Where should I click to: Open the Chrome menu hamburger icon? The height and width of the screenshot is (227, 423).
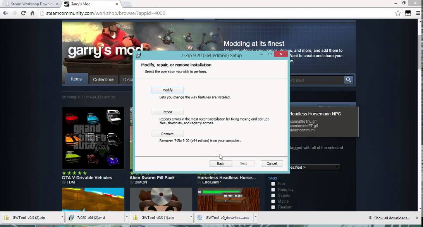tap(418, 13)
